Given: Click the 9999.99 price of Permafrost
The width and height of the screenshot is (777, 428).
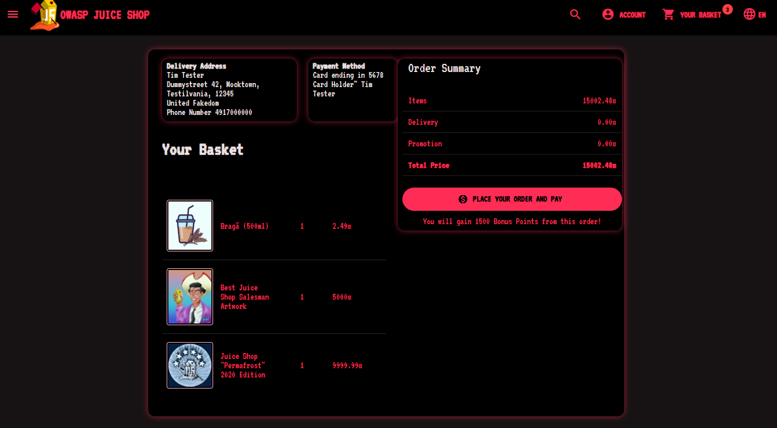Looking at the screenshot, I should tap(347, 365).
